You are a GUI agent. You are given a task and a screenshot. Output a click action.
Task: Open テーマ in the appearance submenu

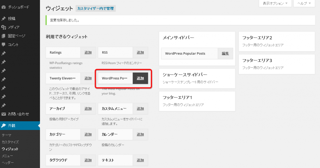pos(7,135)
